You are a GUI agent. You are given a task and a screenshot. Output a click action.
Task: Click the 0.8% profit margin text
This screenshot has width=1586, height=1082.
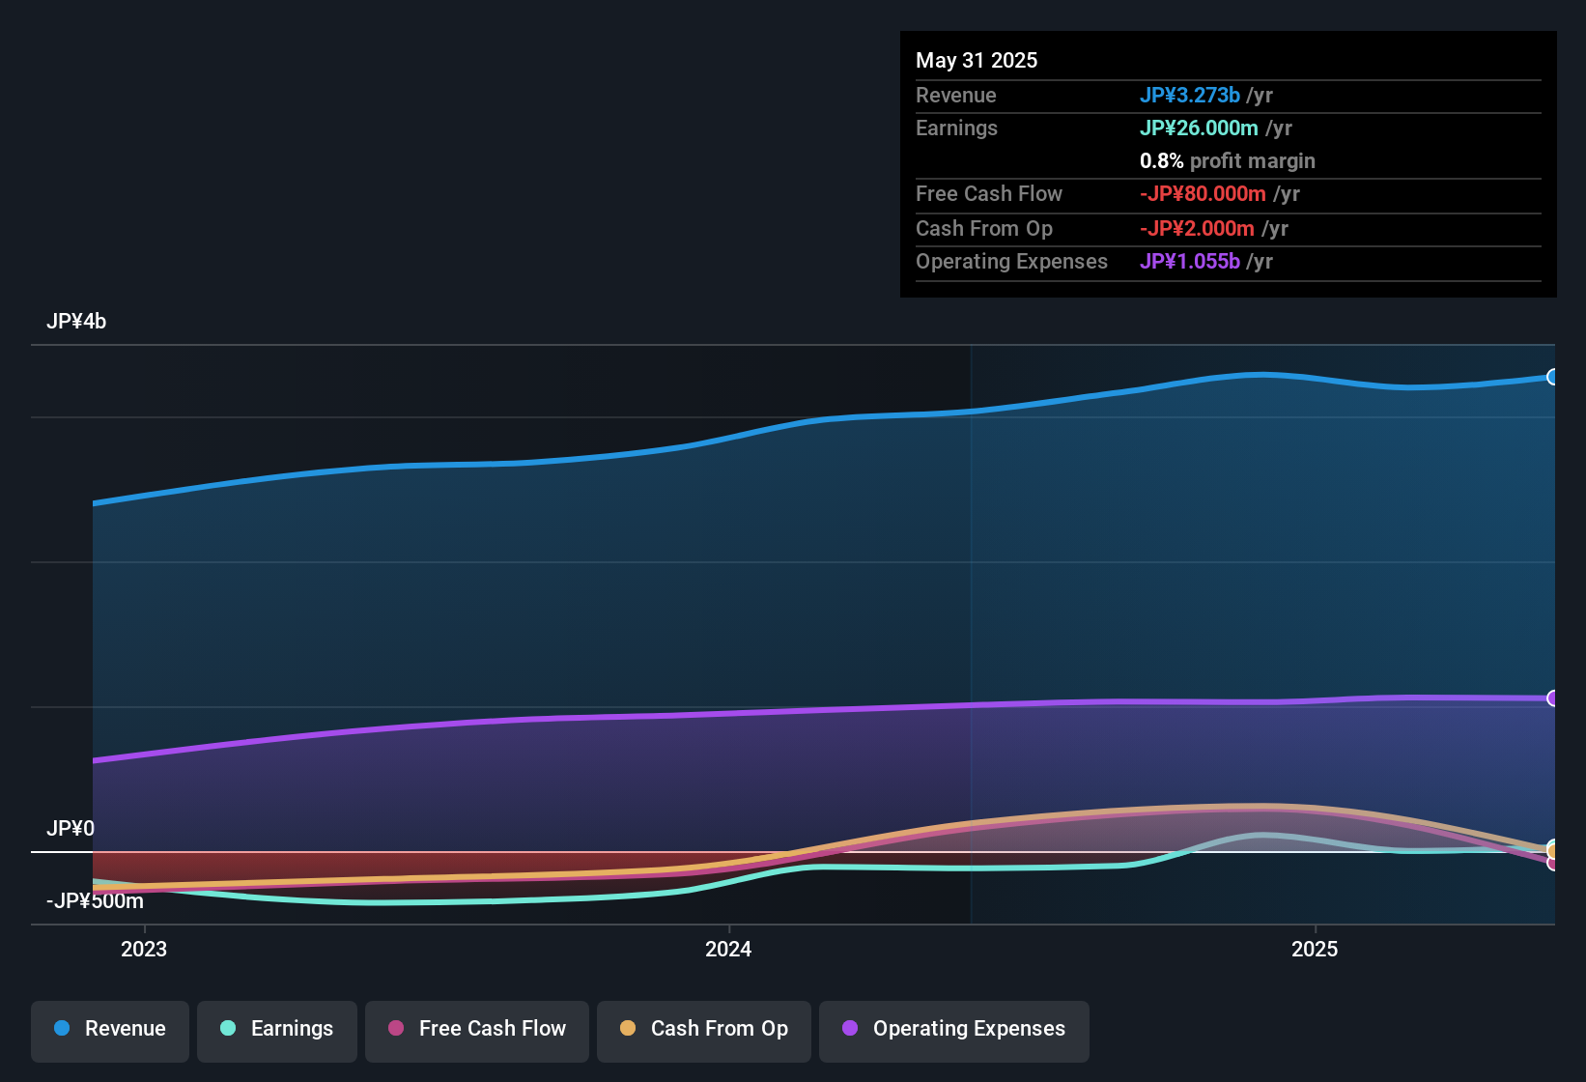[1228, 161]
